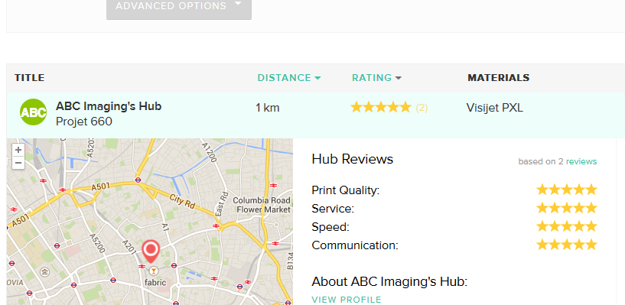Image resolution: width=625 pixels, height=305 pixels.
Task: Sort results by Rating column
Action: [376, 78]
